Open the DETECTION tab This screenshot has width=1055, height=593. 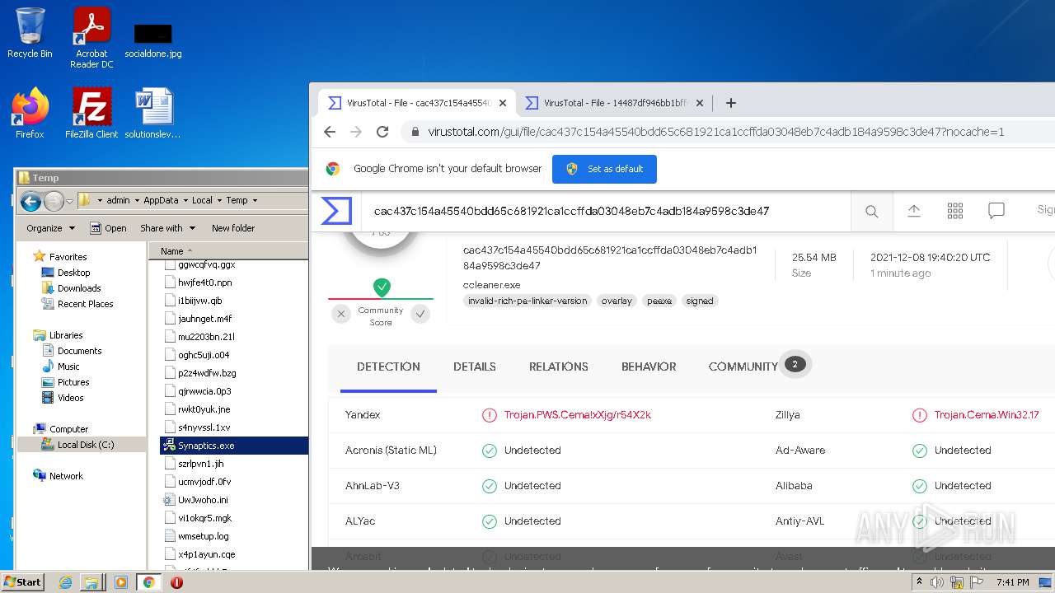click(388, 367)
